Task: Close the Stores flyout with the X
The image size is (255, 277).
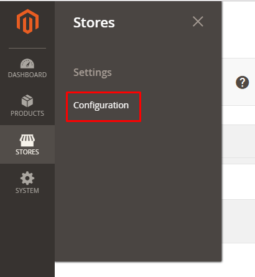Action: 198,22
